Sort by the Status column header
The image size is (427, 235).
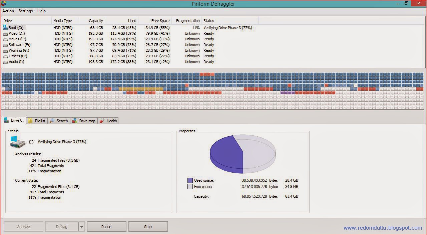(x=230, y=21)
